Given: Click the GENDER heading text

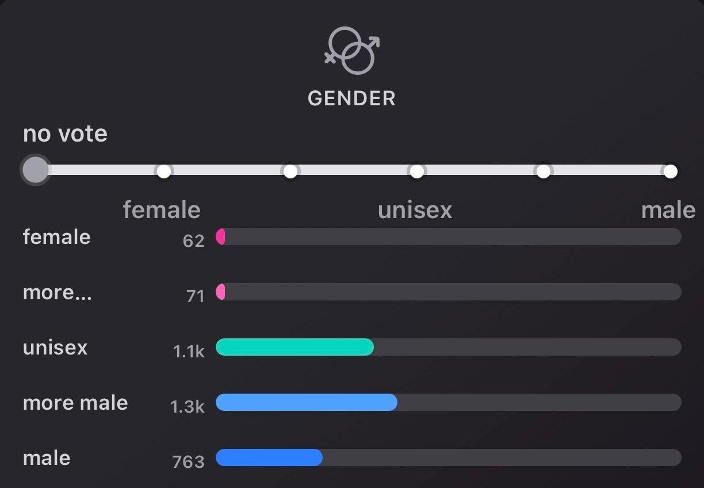Looking at the screenshot, I should coord(351,98).
